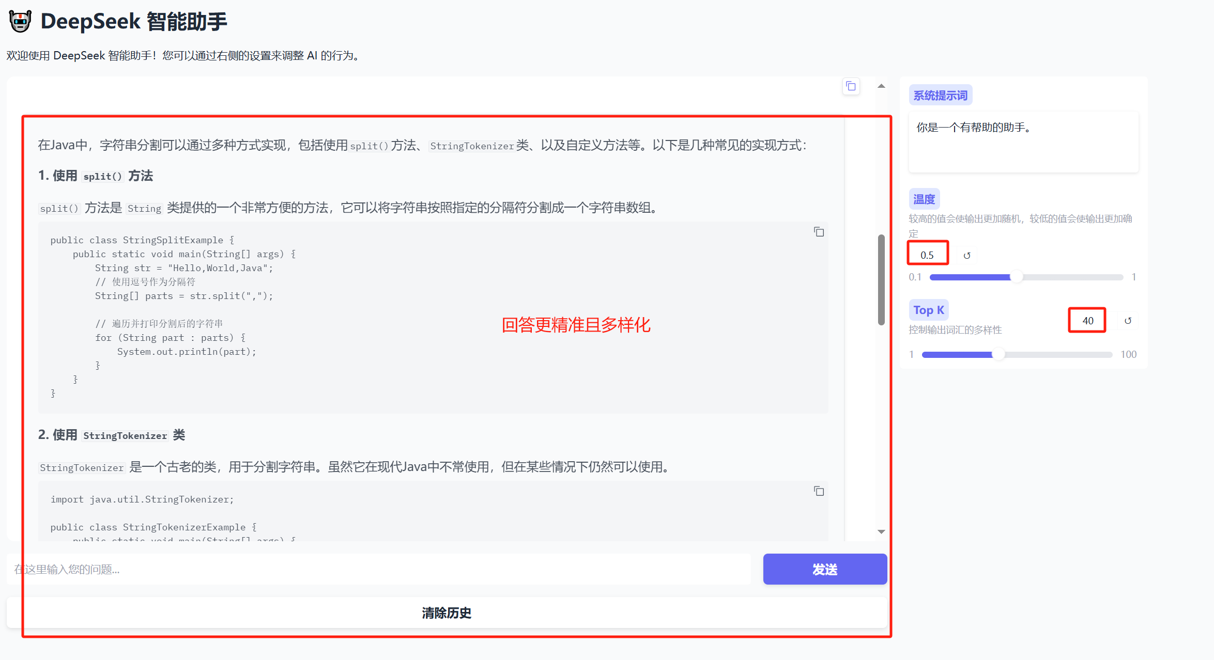This screenshot has width=1214, height=660.
Task: Click the chat vertical scrollbar thumb
Action: tap(881, 280)
